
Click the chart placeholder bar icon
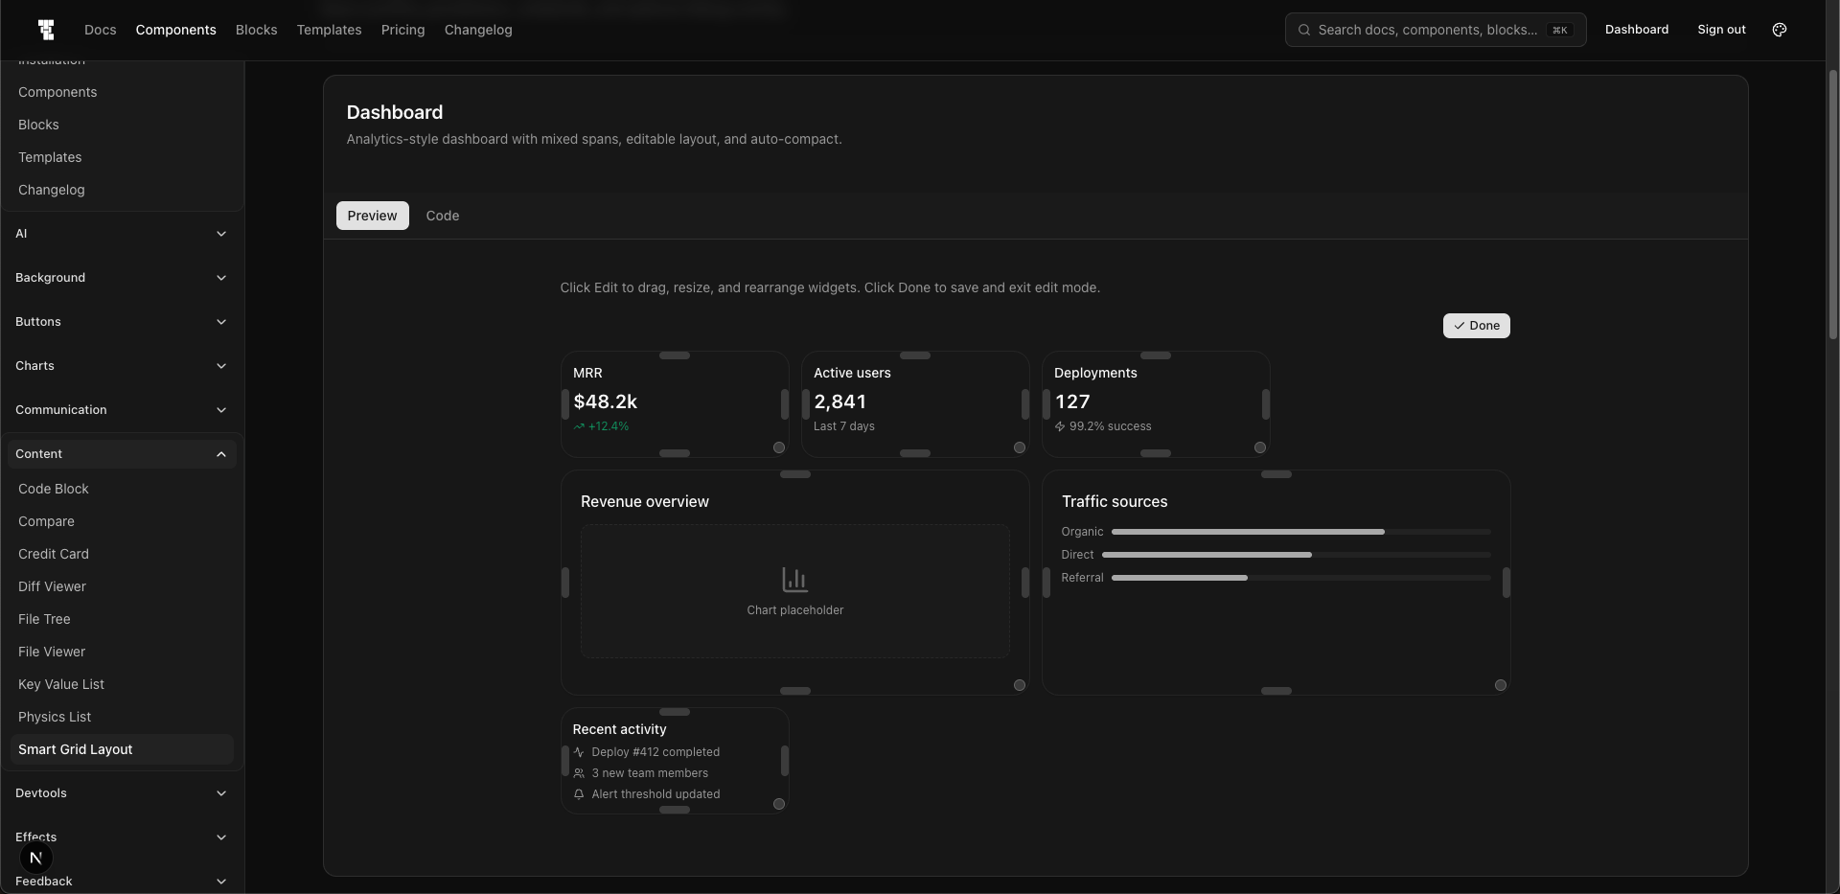tap(795, 580)
